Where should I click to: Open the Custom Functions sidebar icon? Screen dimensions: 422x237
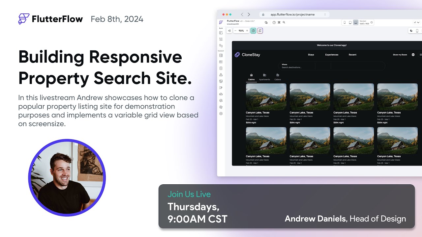tap(221, 88)
